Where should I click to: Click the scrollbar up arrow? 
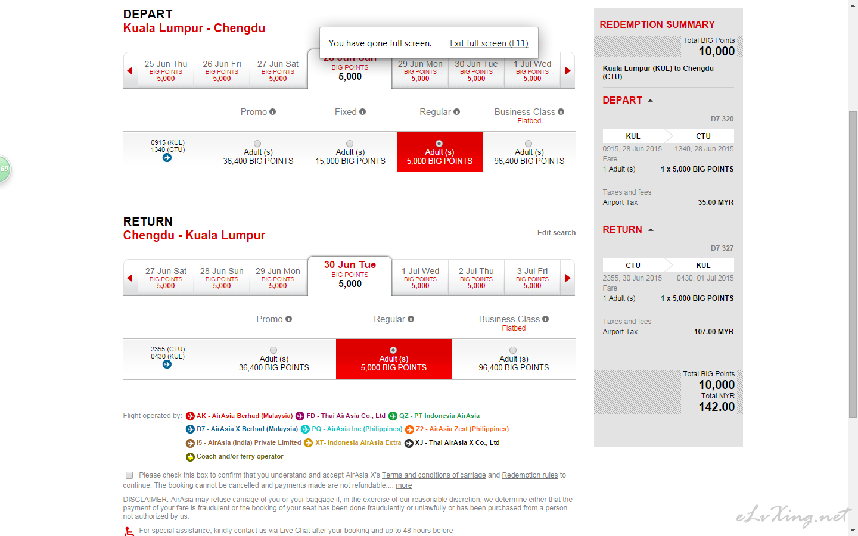tap(853, 5)
